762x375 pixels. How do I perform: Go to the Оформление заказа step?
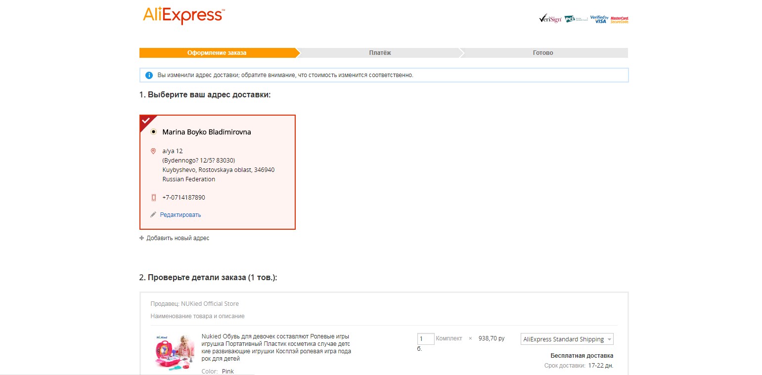pyautogui.click(x=217, y=53)
